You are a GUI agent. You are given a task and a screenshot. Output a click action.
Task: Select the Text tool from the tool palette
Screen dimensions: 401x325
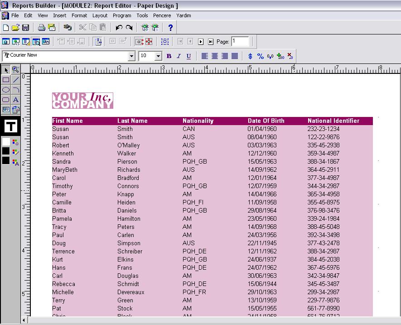coord(15,100)
